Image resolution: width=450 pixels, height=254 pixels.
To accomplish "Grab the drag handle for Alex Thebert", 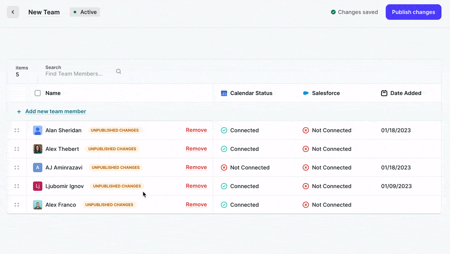I will click(17, 149).
